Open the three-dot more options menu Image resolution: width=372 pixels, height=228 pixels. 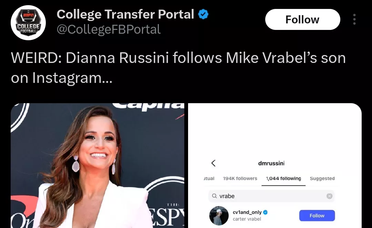click(x=354, y=19)
